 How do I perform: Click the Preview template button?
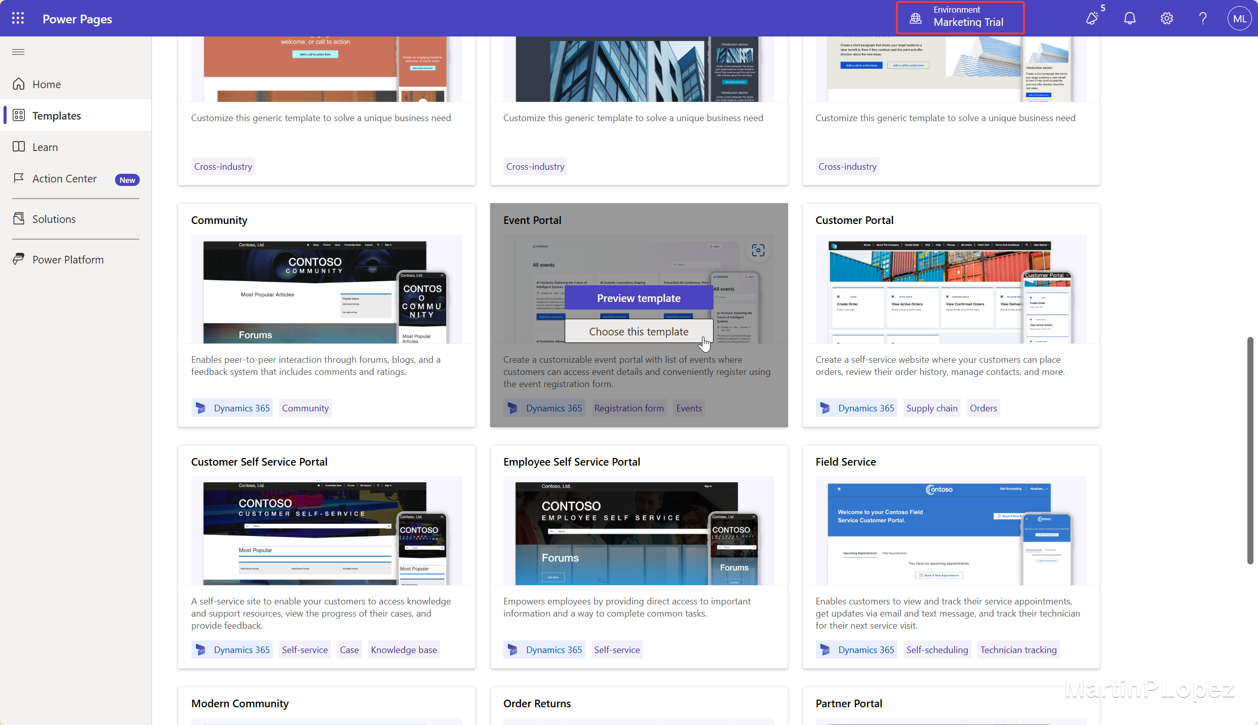(638, 298)
